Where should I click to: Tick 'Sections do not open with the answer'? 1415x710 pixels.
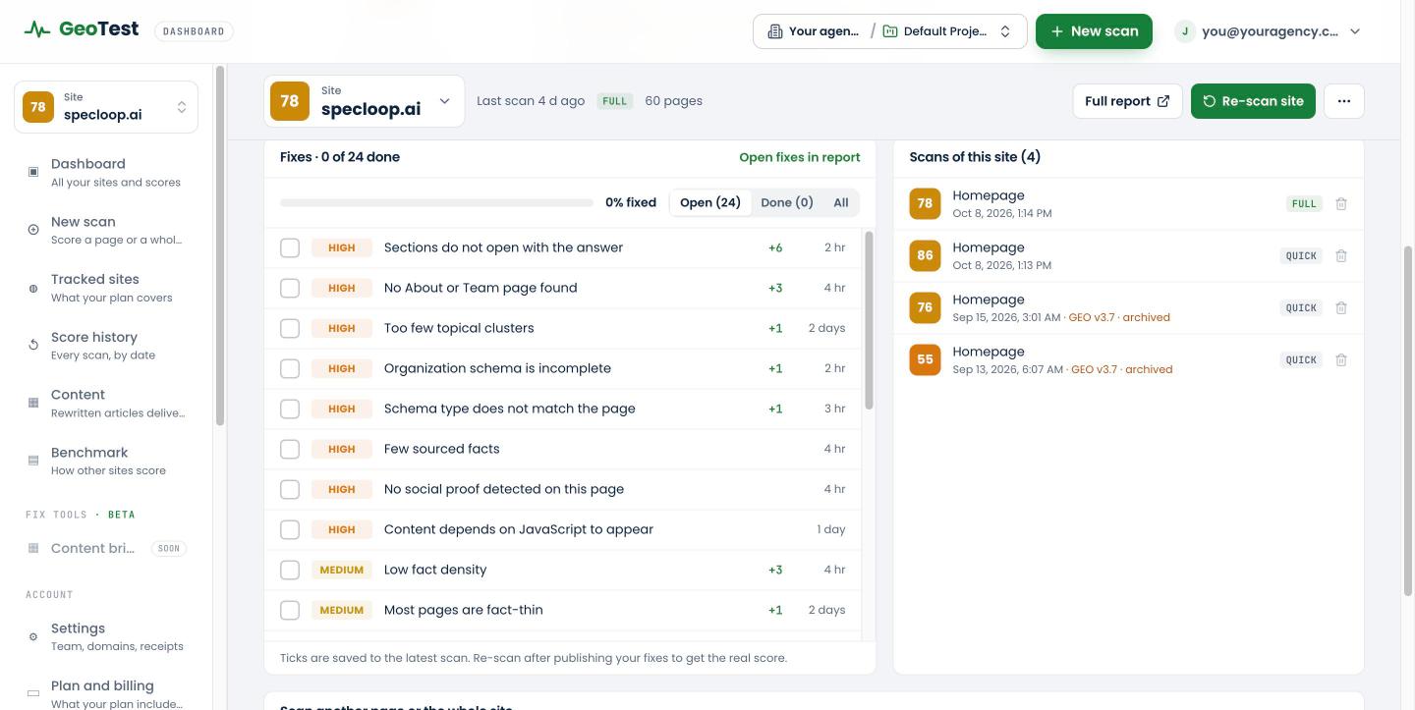click(x=290, y=247)
